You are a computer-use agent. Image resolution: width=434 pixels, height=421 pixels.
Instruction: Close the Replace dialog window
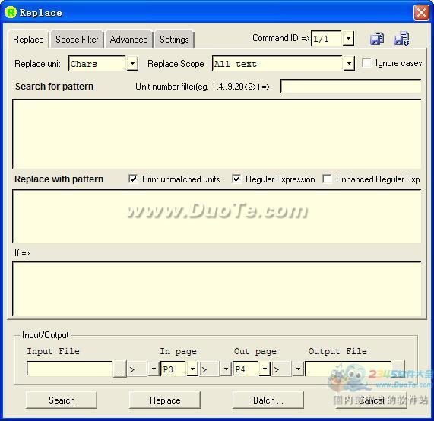(421, 13)
